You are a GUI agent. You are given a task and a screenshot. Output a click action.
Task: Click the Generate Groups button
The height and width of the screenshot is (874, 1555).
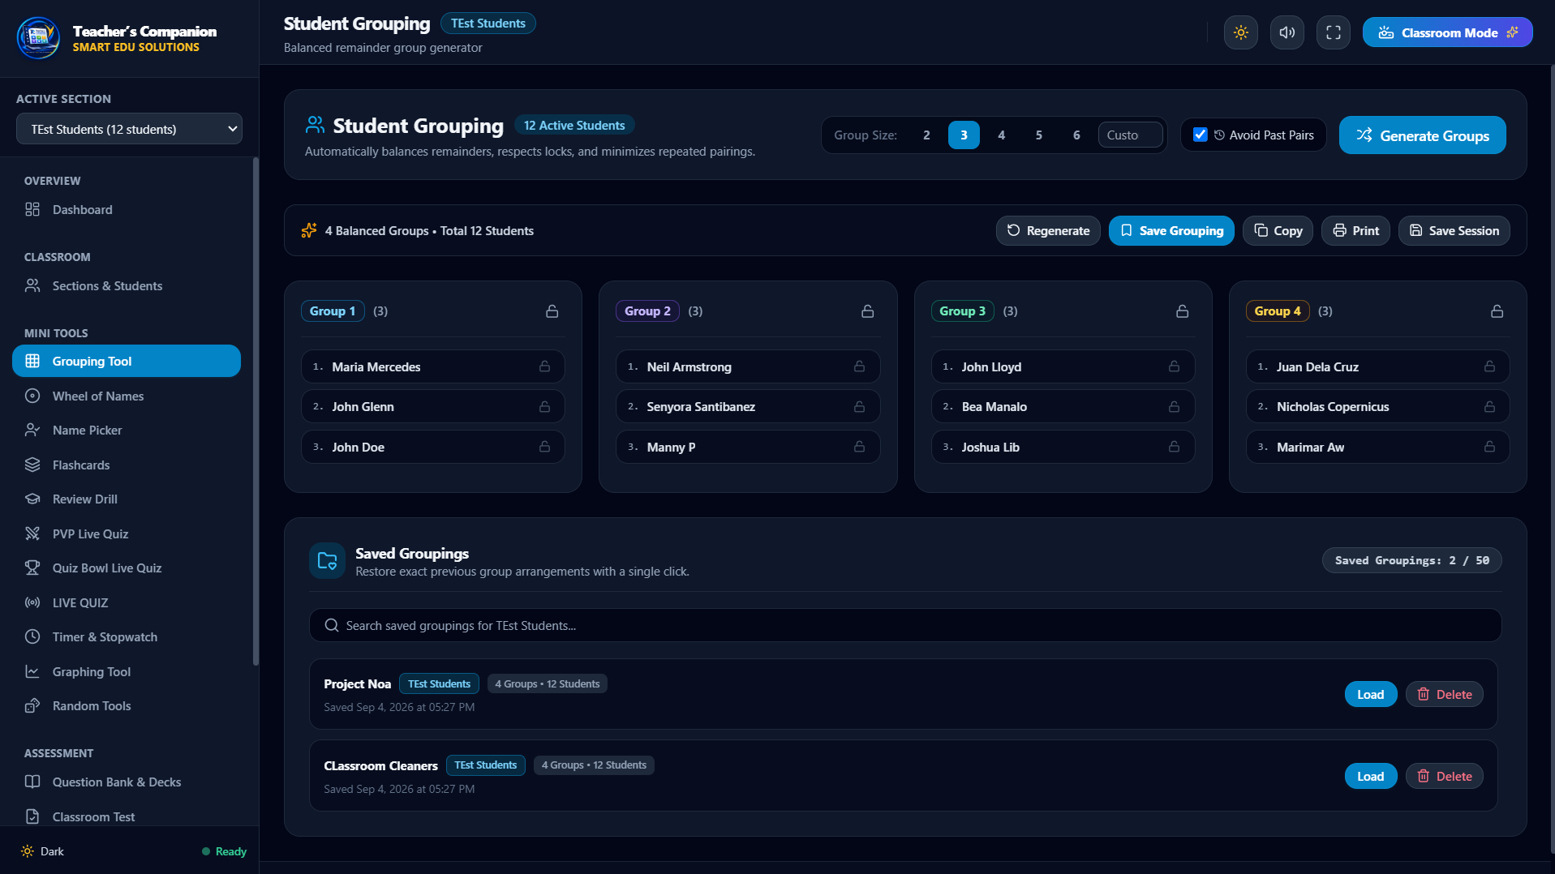pos(1422,135)
